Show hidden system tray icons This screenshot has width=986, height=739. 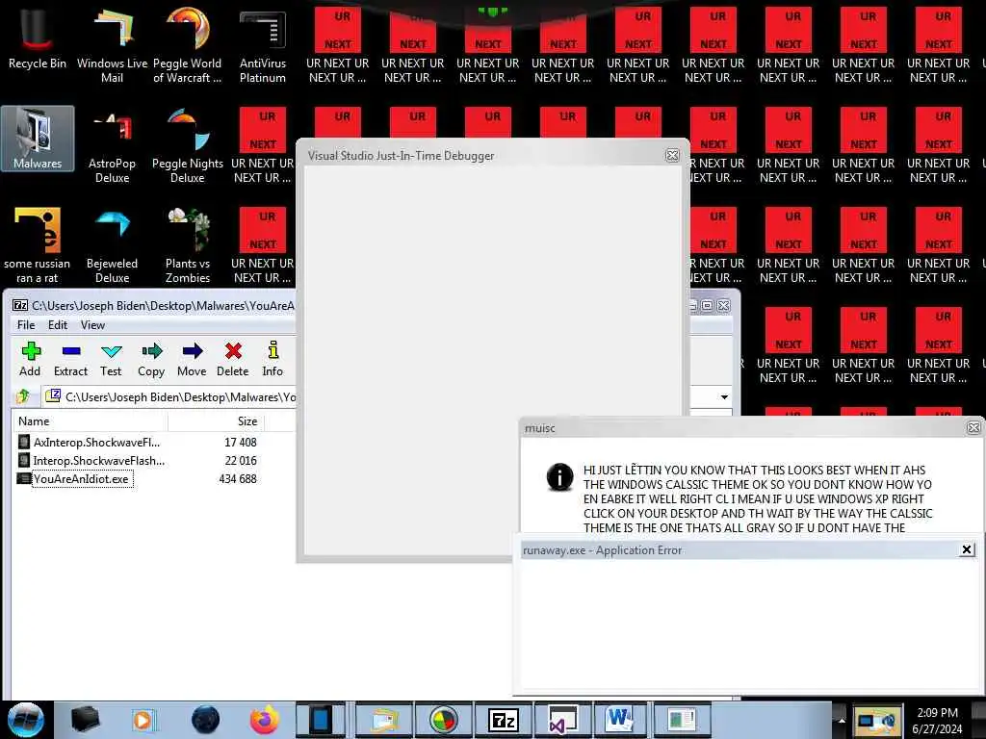pos(842,720)
